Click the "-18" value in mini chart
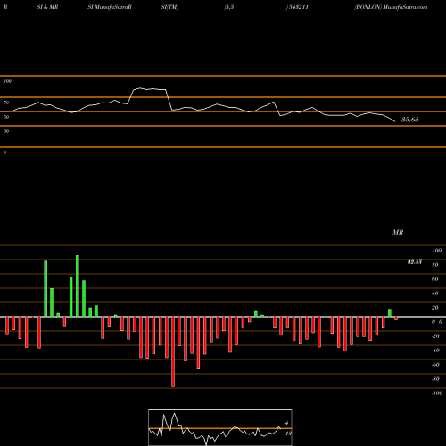 [x=287, y=434]
